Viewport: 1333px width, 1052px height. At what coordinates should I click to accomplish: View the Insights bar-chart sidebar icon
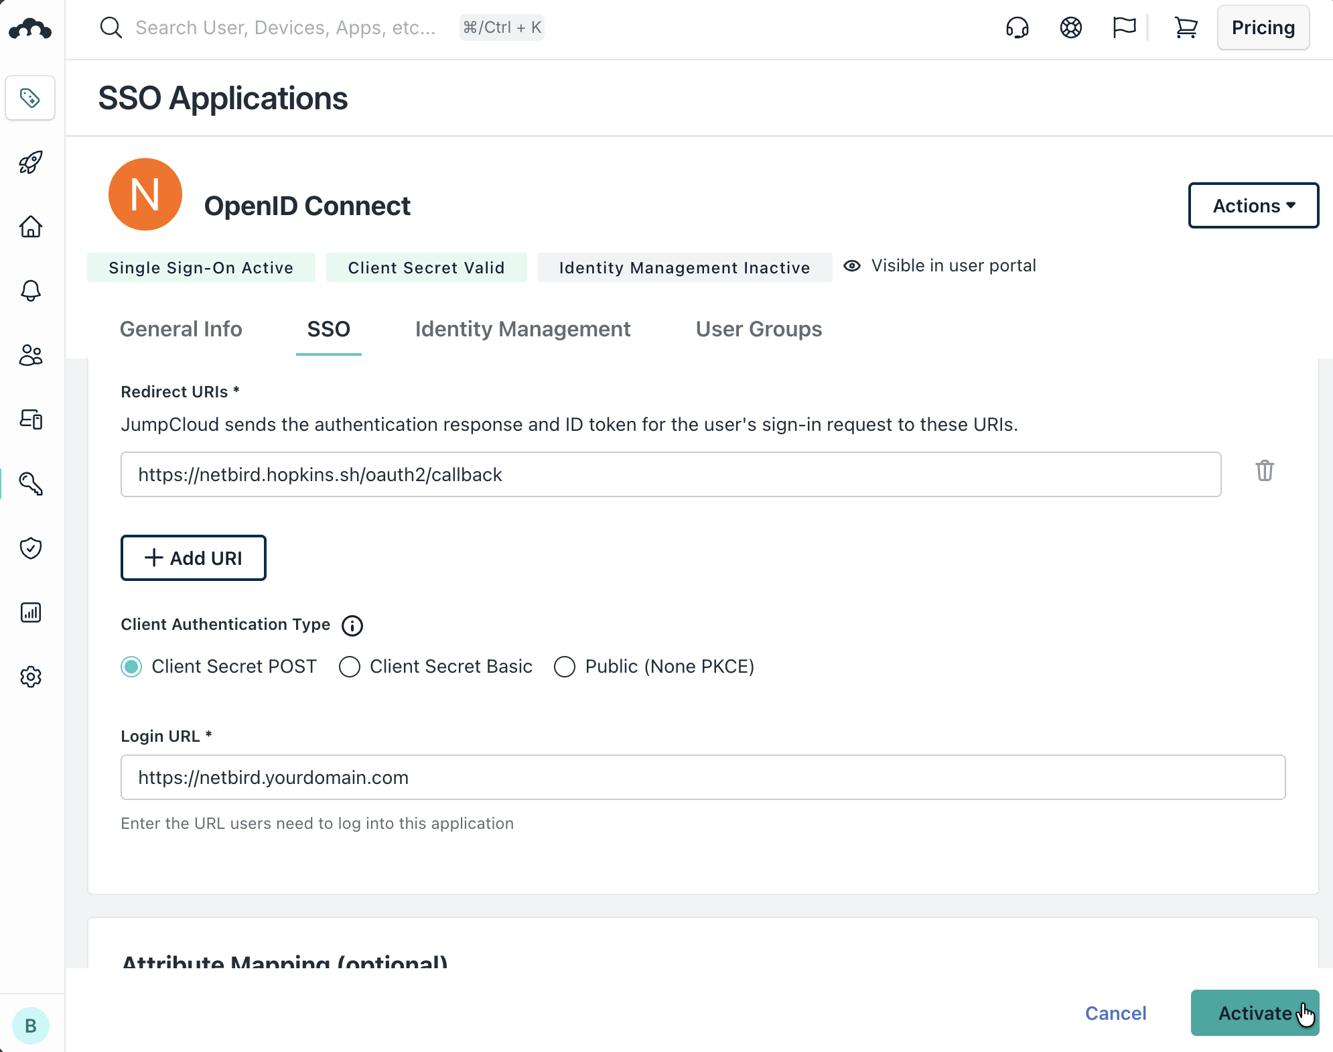[x=31, y=612]
